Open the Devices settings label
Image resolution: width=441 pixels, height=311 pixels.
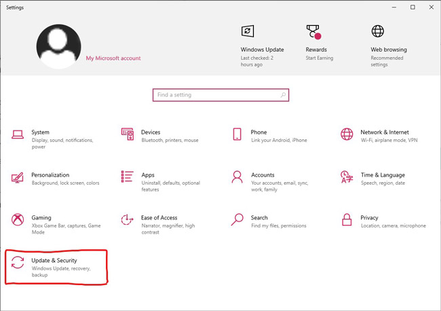151,132
